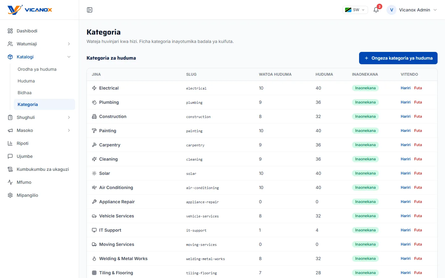Click the Air Conditioning wind icon
The image size is (445, 278).
point(94,187)
